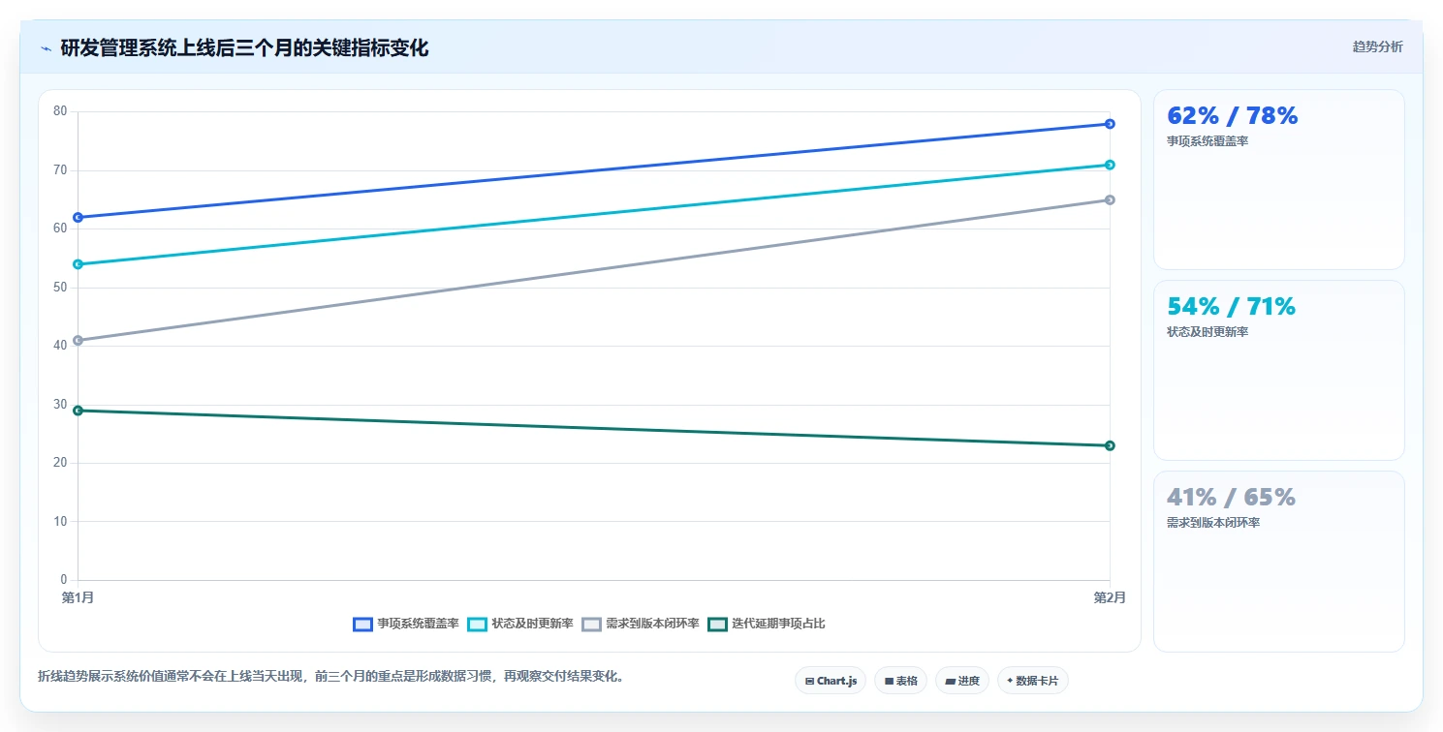Click the 第1月 x-axis label
The height and width of the screenshot is (732, 1443).
click(x=78, y=597)
